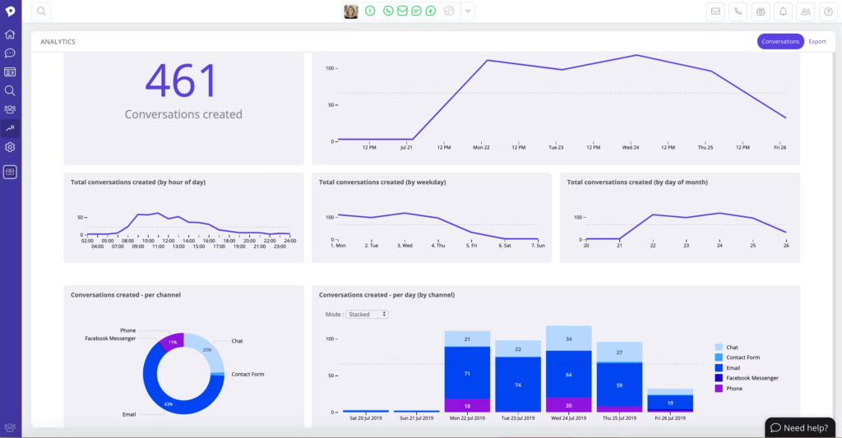Click the Email legend color swatch

pyautogui.click(x=719, y=368)
